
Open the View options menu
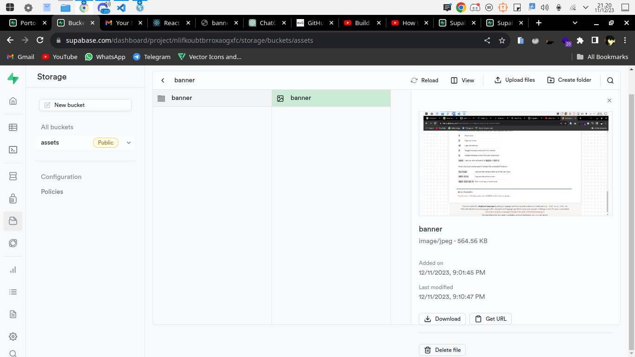(463, 80)
